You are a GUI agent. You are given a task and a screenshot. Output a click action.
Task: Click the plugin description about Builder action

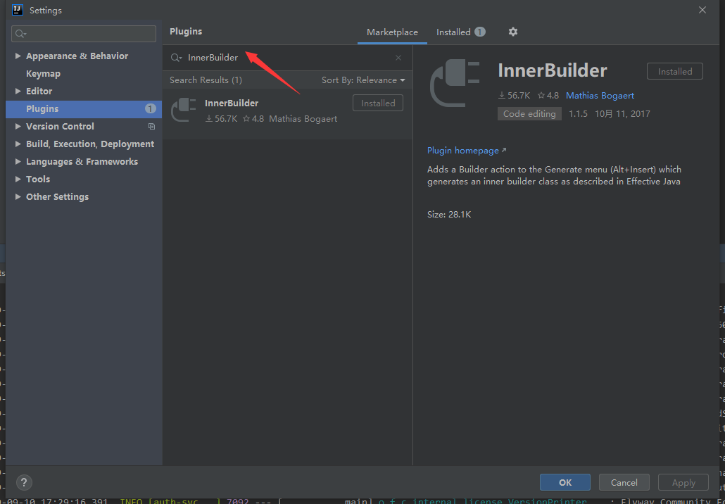[554, 175]
